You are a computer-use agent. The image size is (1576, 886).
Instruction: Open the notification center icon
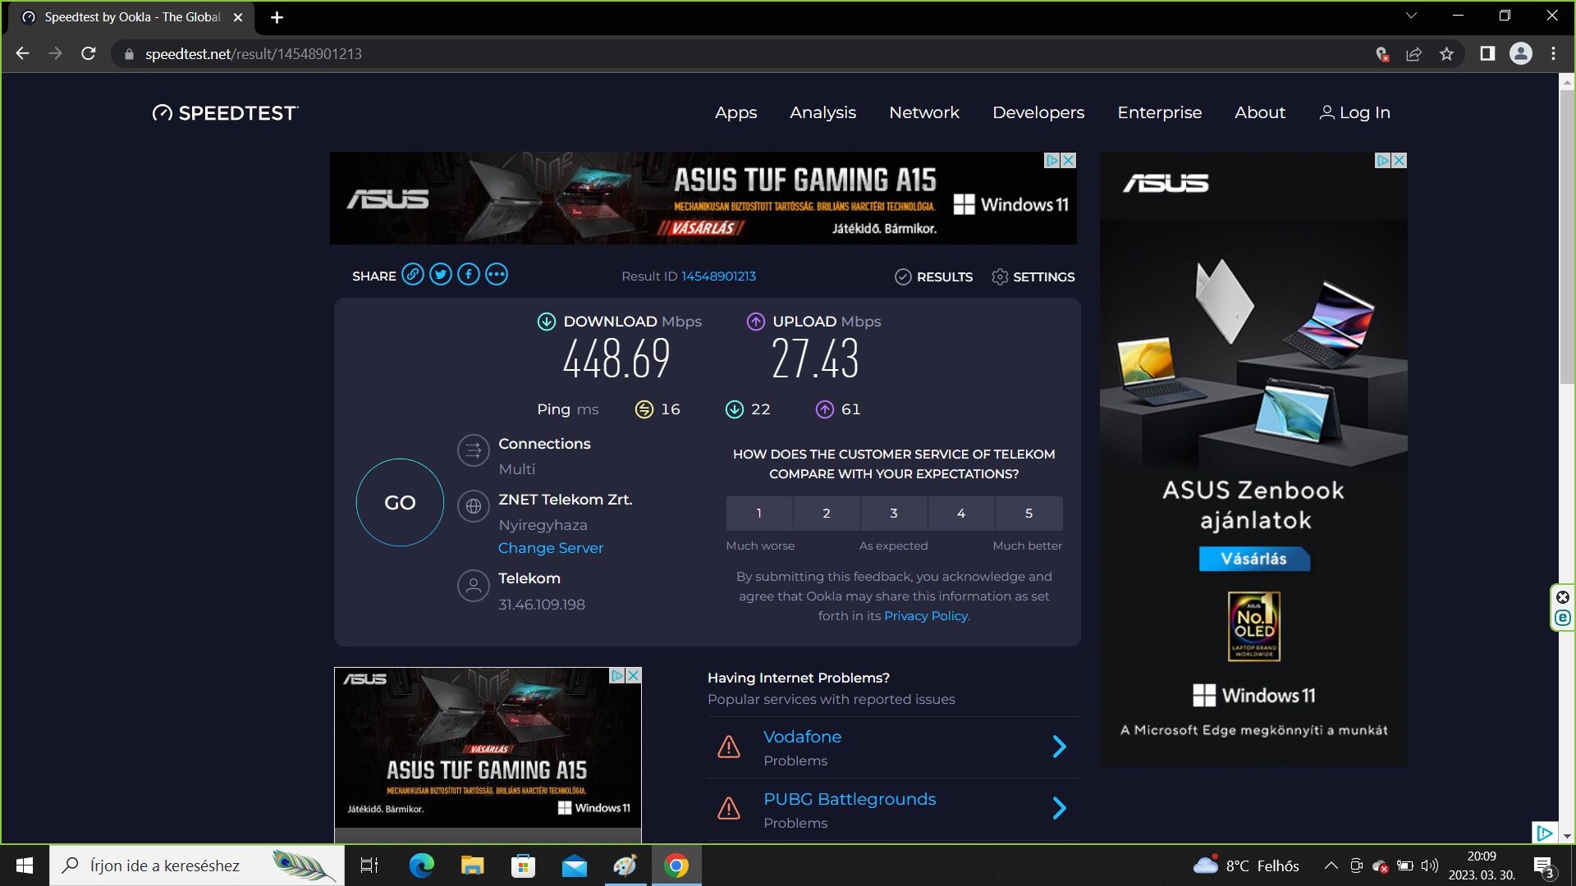pos(1544,866)
